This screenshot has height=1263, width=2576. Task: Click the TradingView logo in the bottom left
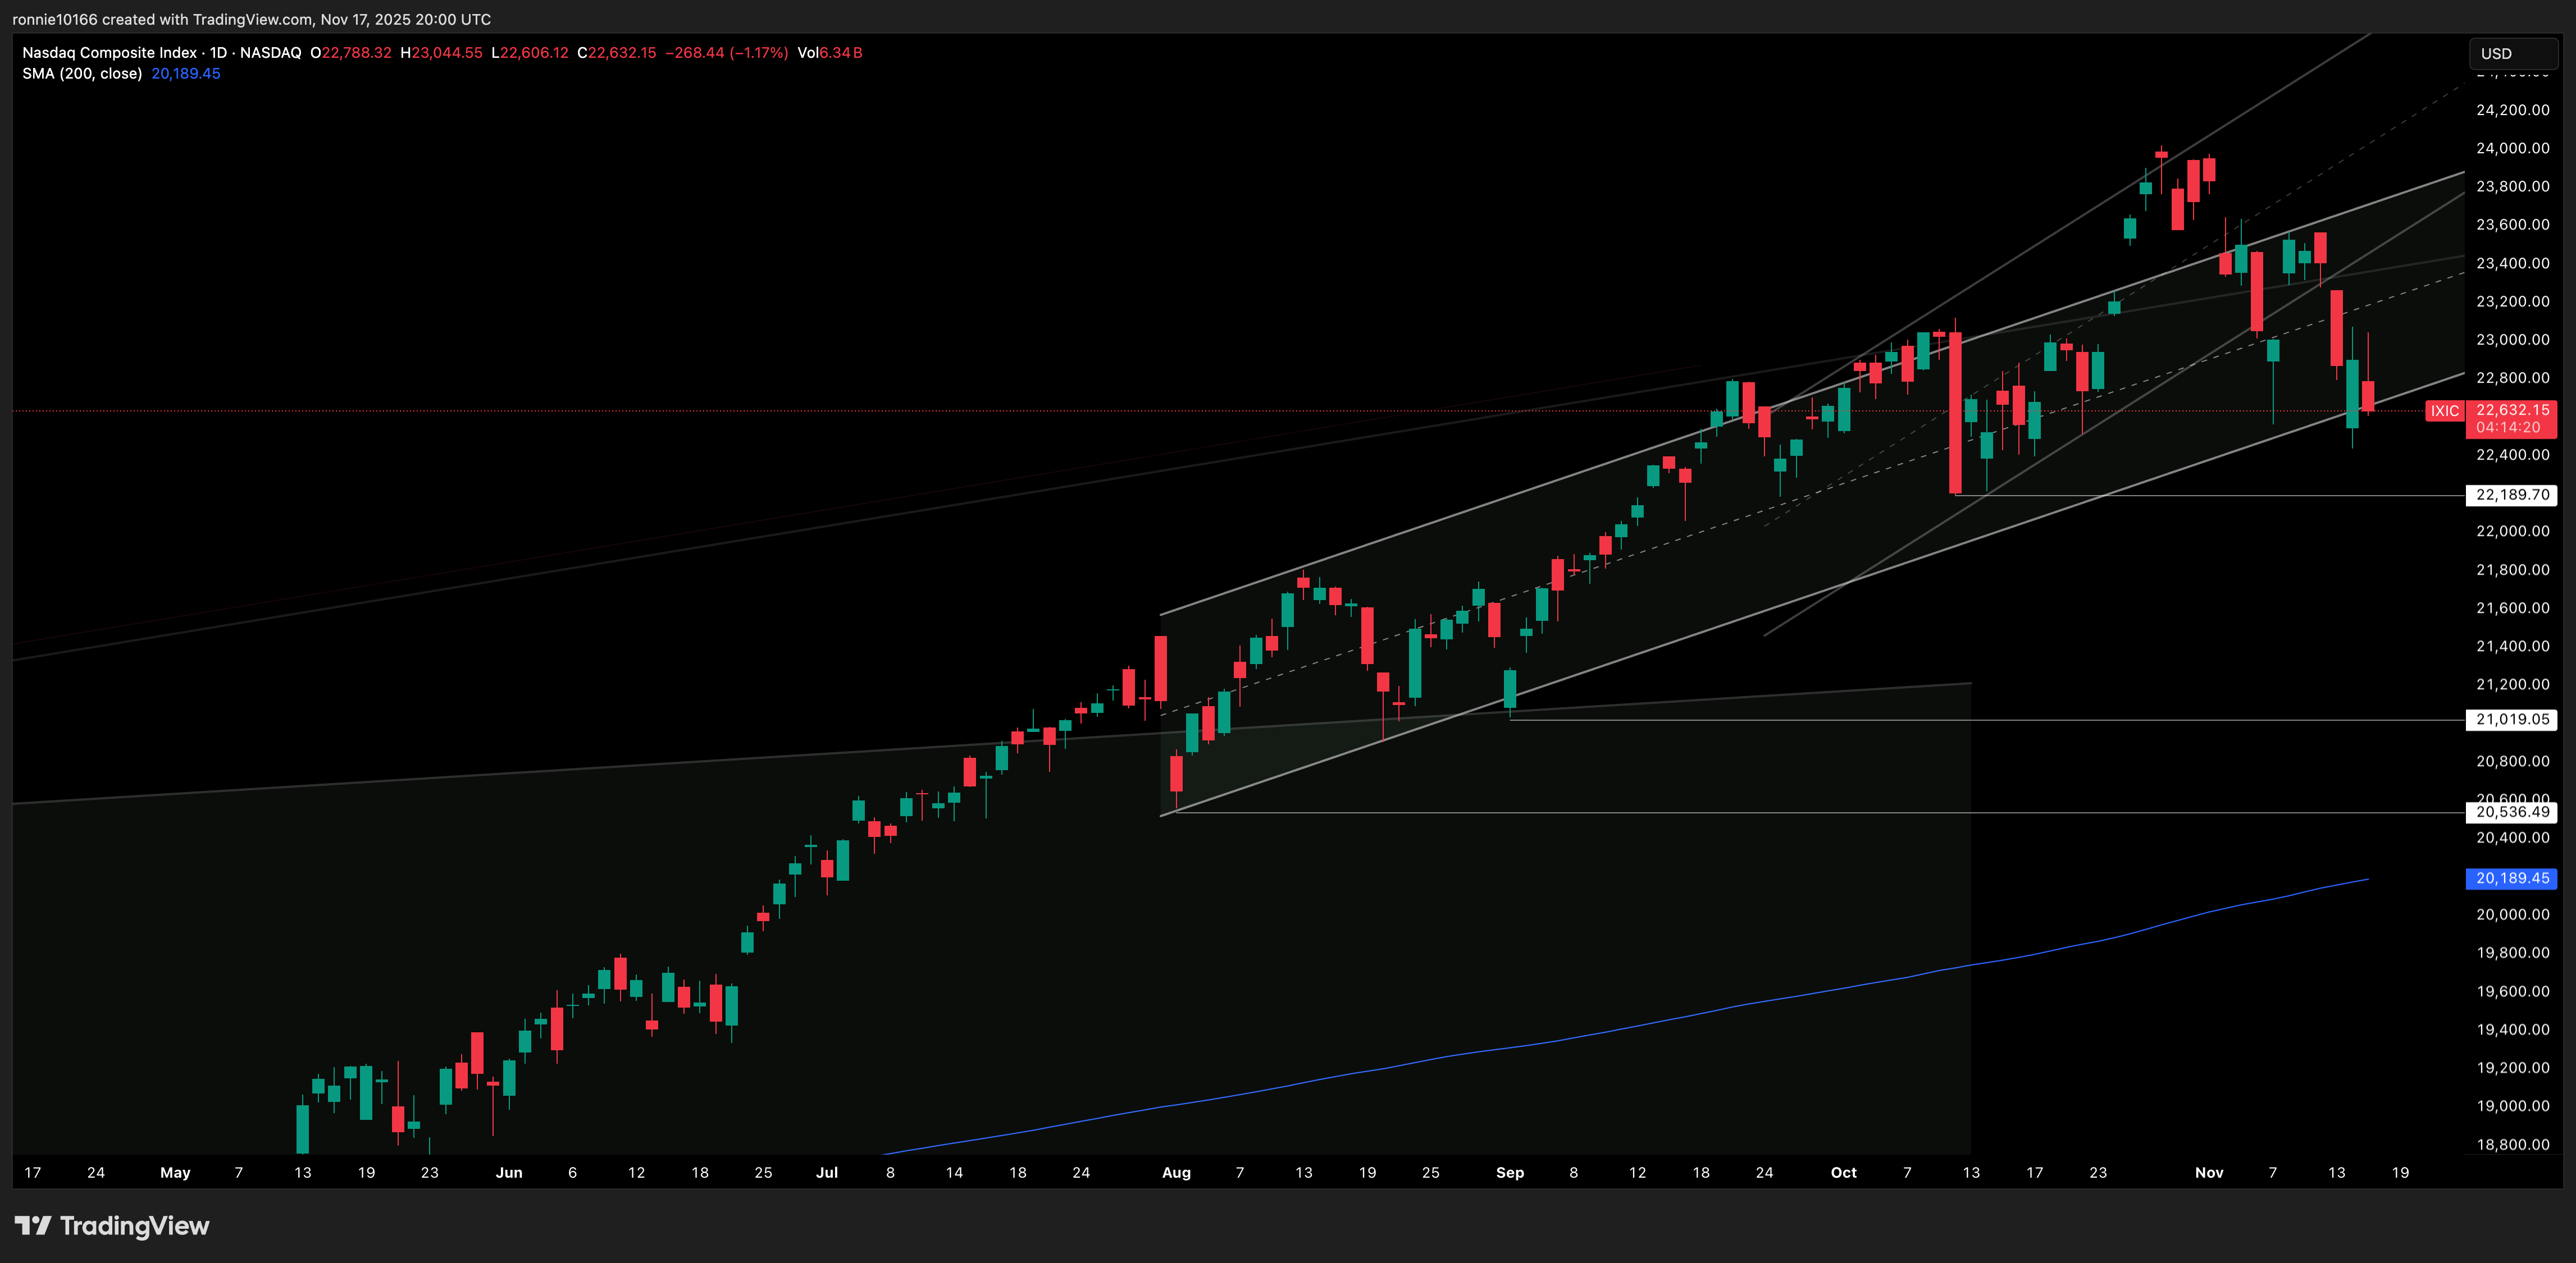[113, 1226]
